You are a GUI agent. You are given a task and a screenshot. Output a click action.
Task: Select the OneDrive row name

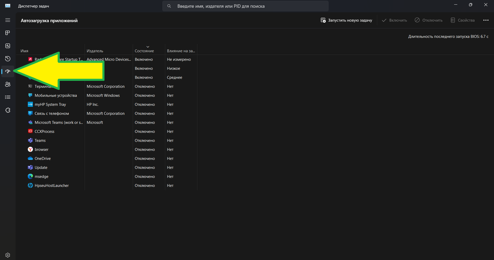tap(43, 158)
